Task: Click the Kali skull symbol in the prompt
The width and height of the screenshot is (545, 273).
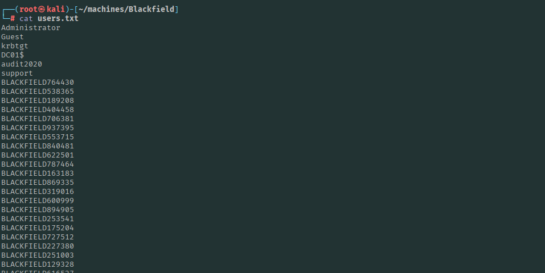Action: 42,10
